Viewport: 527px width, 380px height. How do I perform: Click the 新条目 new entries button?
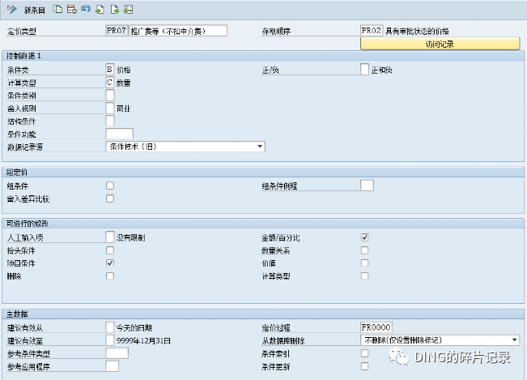(x=34, y=10)
